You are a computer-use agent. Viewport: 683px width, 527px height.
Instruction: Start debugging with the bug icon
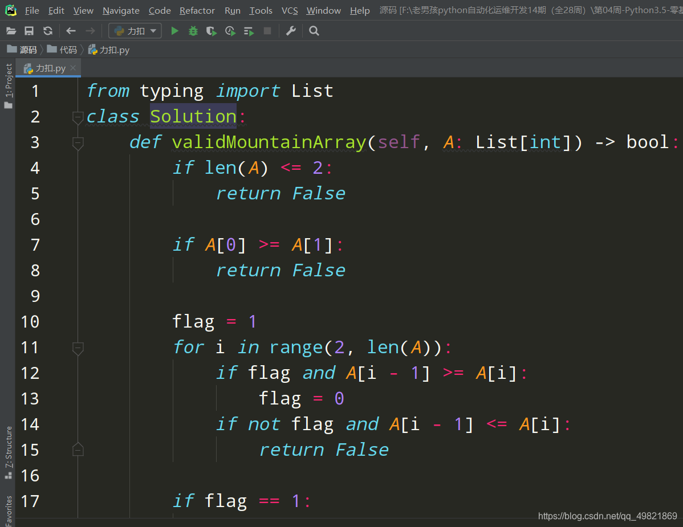pyautogui.click(x=193, y=31)
